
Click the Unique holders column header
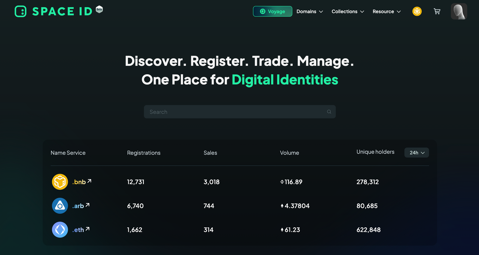click(375, 152)
